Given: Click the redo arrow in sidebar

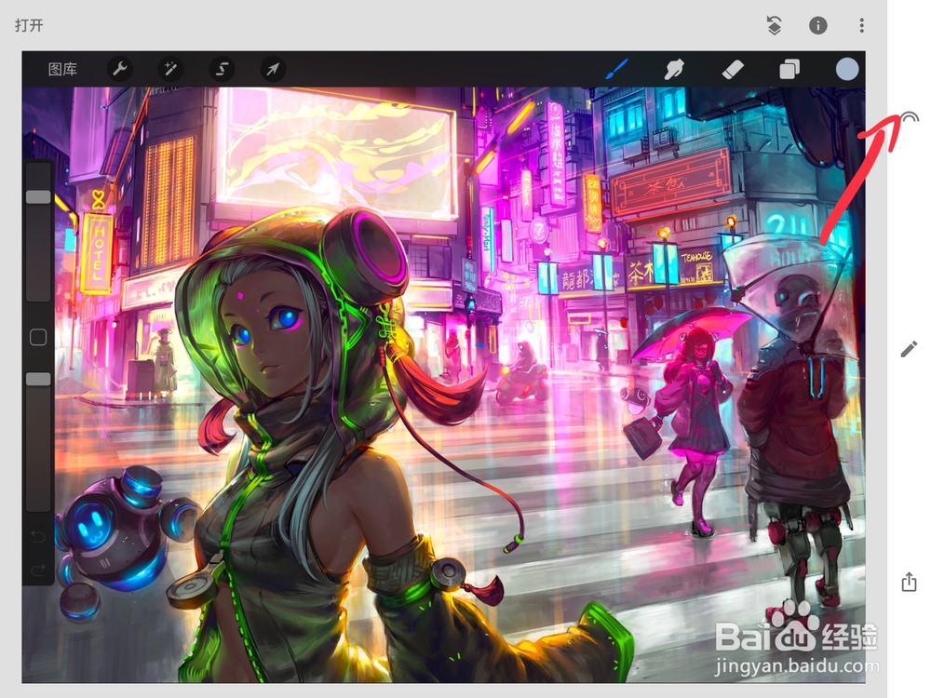Looking at the screenshot, I should coord(38,570).
